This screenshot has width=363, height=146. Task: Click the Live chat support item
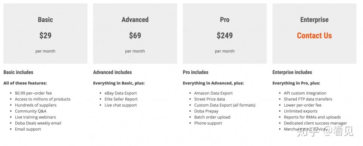[121, 105]
